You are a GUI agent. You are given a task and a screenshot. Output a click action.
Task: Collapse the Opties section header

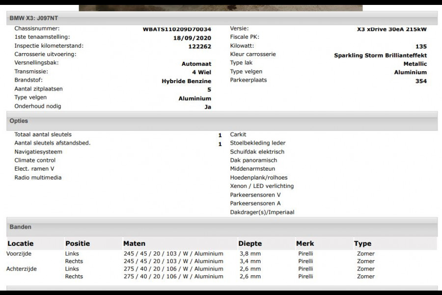click(x=19, y=121)
